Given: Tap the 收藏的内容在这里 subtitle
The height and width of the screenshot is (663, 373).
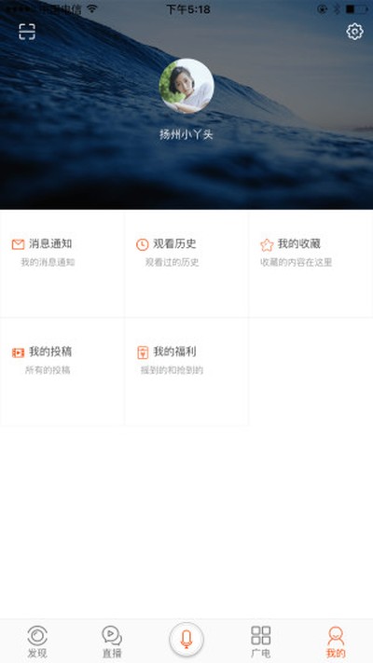Looking at the screenshot, I should pyautogui.click(x=296, y=263).
